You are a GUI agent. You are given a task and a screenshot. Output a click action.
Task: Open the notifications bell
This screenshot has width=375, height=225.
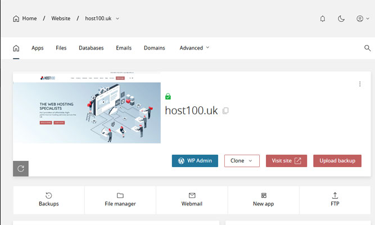click(x=323, y=19)
